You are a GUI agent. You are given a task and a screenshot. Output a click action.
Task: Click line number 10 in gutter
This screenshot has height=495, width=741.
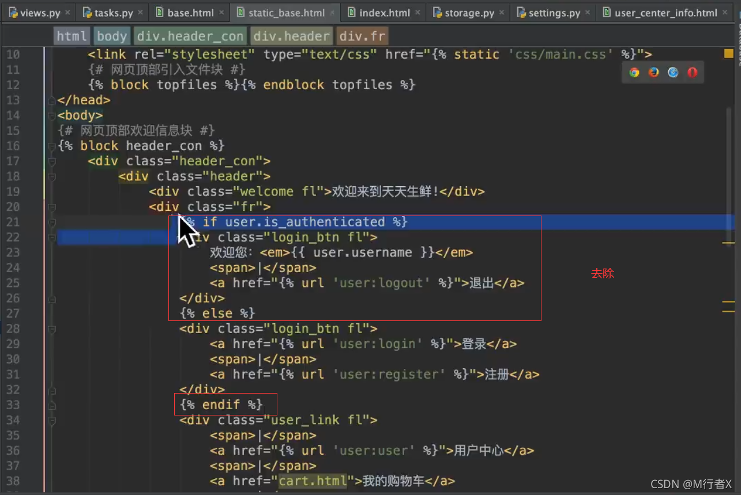[x=13, y=54]
